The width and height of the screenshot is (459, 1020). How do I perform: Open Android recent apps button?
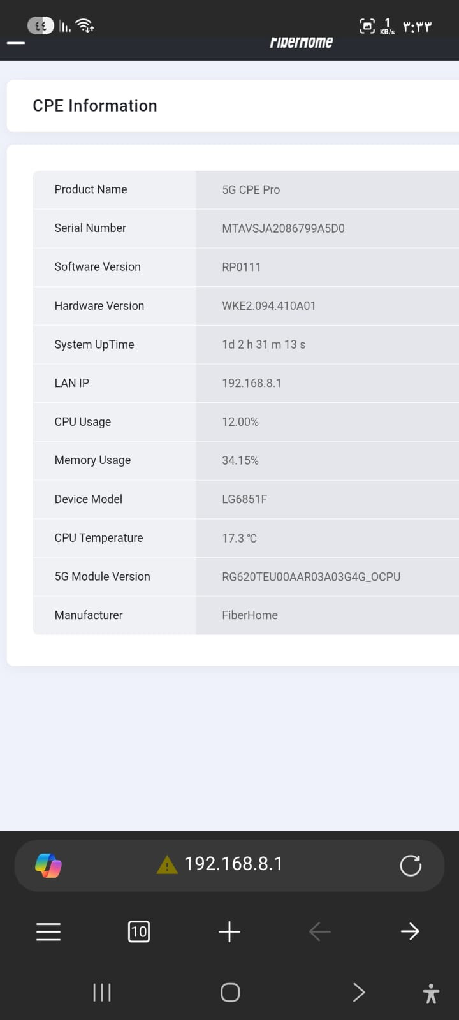102,992
